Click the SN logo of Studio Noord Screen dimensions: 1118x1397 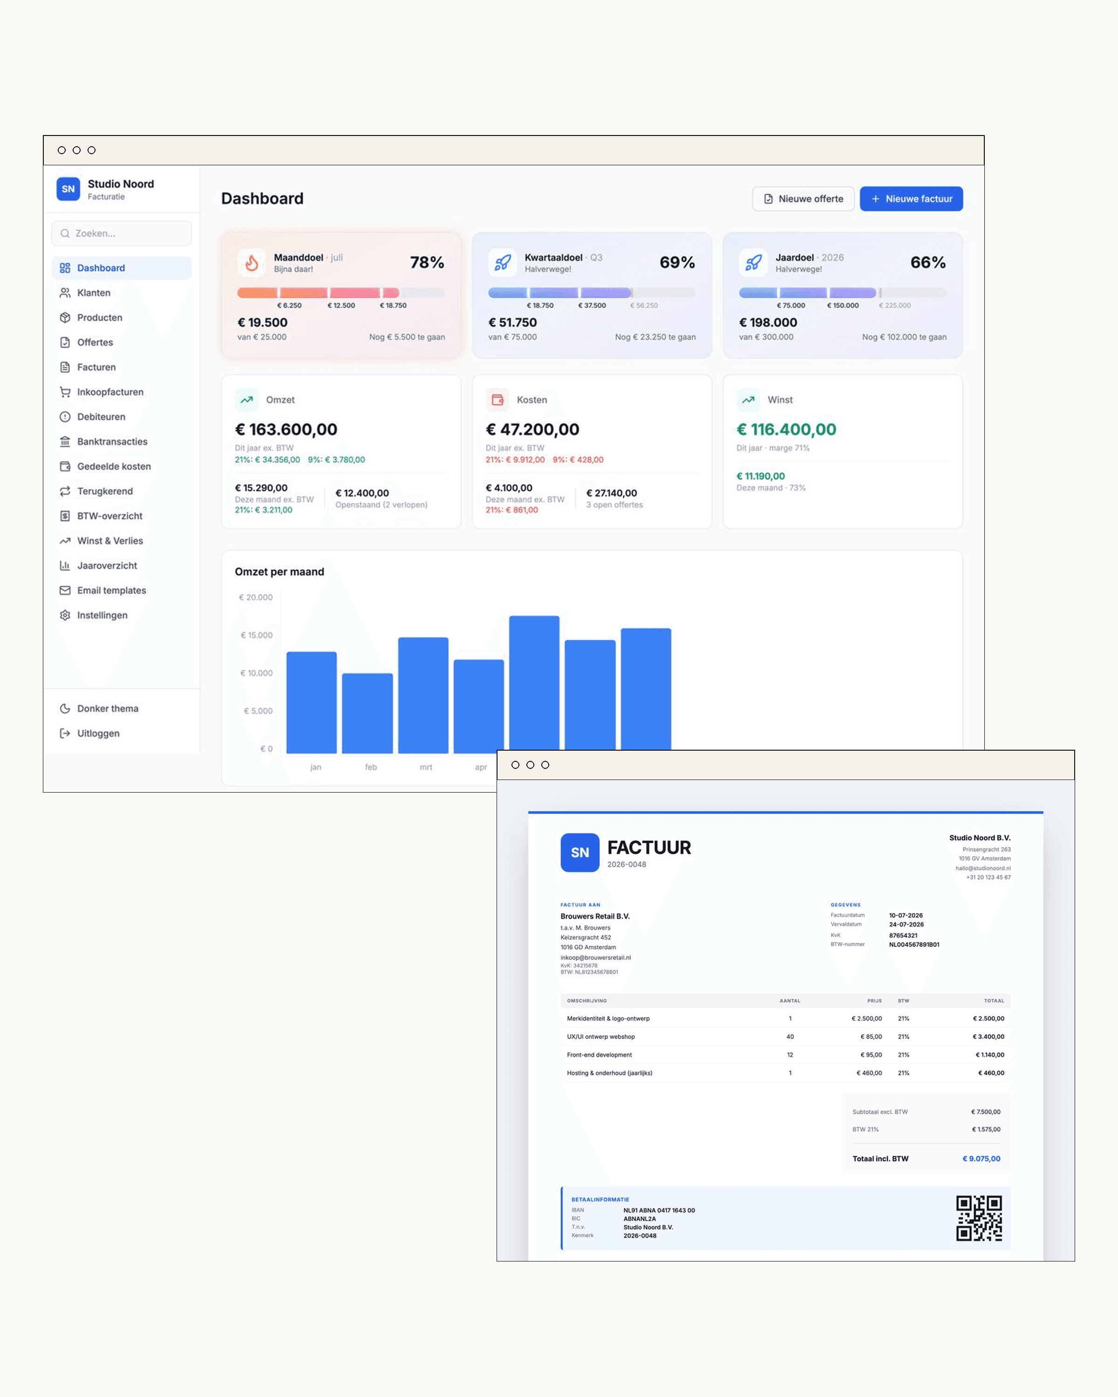(x=68, y=189)
